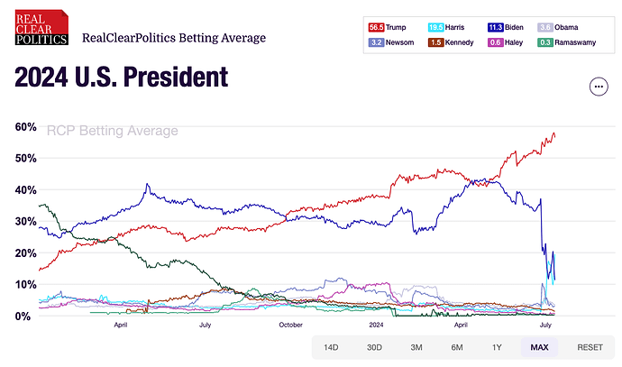The image size is (622, 367).
Task: Select the 30D time range
Action: pos(374,347)
